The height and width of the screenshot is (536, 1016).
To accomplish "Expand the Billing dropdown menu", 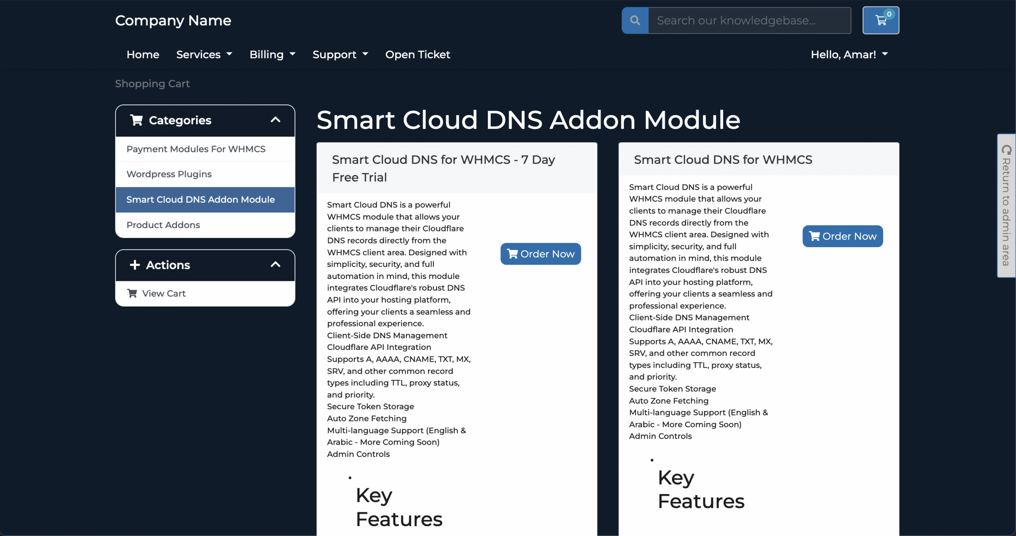I will pos(272,54).
